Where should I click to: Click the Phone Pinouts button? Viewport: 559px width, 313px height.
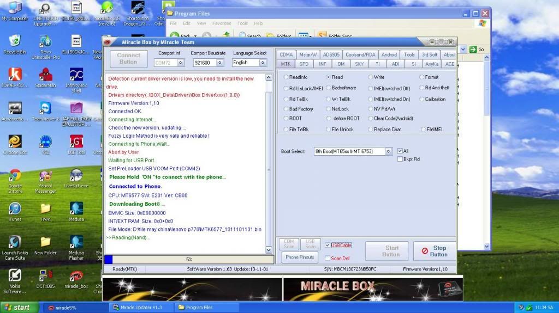[300, 257]
